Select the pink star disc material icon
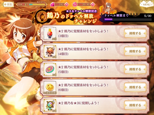The image size is (154, 115). [50, 69]
